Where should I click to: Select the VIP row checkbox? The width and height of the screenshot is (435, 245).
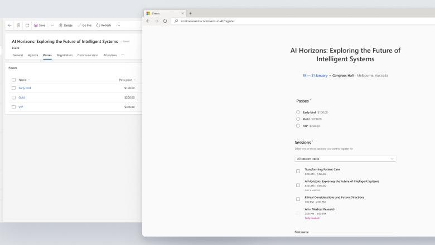(13, 107)
